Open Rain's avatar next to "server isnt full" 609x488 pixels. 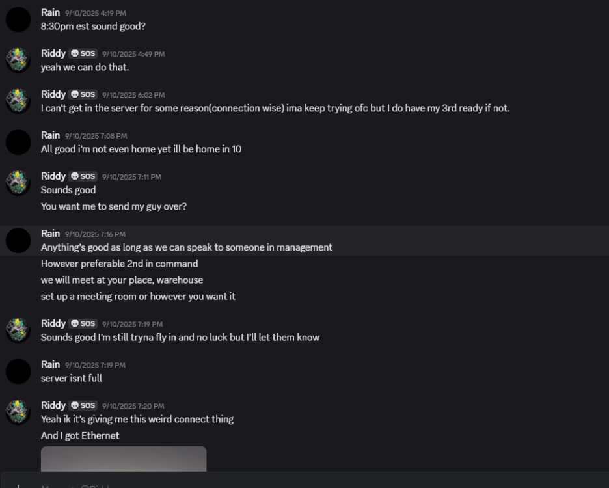click(x=18, y=371)
